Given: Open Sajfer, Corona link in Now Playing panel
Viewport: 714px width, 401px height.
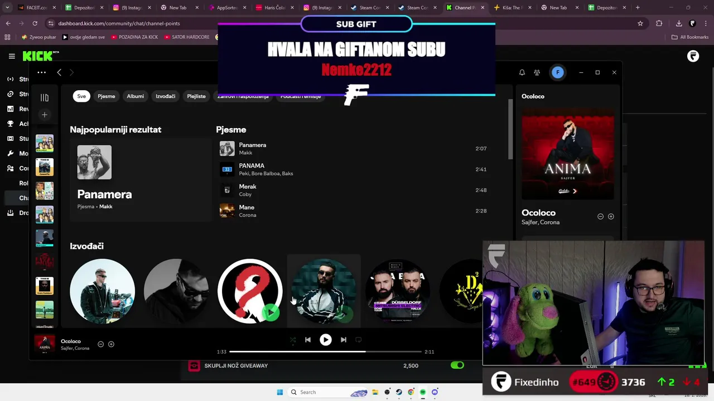Looking at the screenshot, I should pos(541,222).
